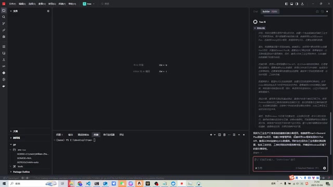Click the model selector at the chat box bottom

click(x=308, y=168)
